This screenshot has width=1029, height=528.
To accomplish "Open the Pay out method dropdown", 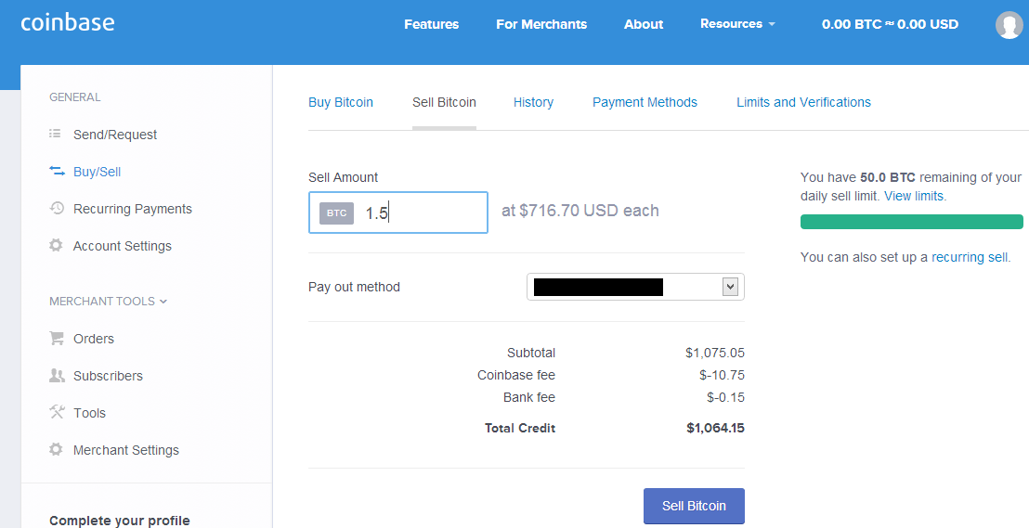I will 635,287.
